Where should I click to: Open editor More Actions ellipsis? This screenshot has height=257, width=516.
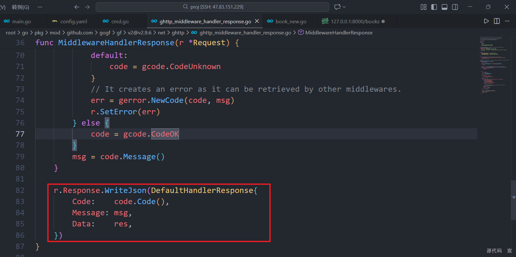pyautogui.click(x=507, y=21)
